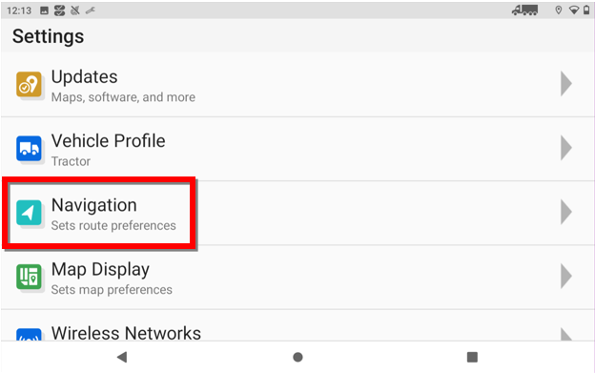
Task: Tap the battery status icon
Action: click(x=586, y=10)
